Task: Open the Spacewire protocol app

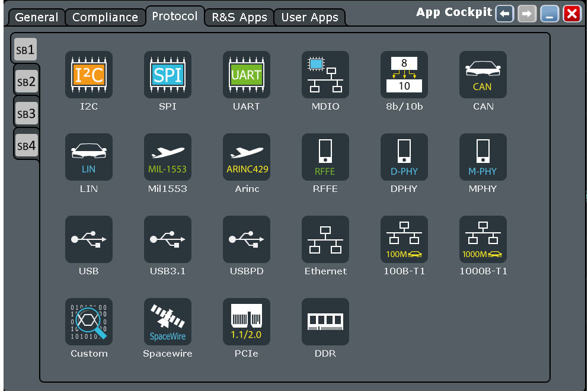Action: coord(167,322)
